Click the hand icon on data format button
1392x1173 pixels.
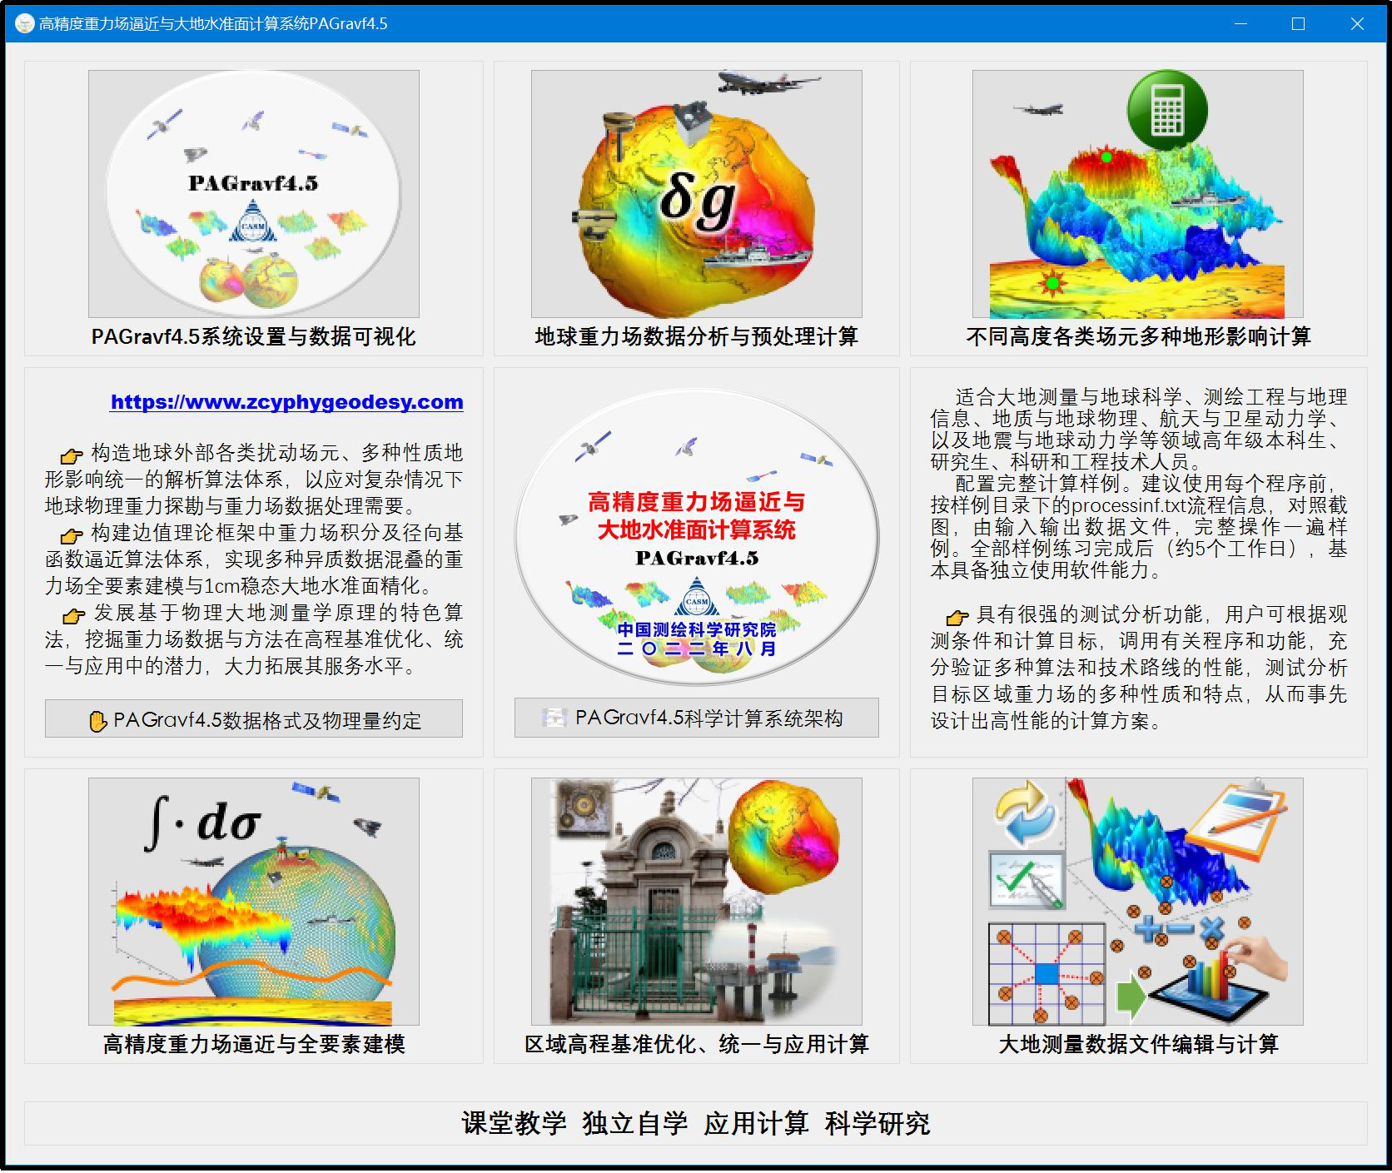97,721
